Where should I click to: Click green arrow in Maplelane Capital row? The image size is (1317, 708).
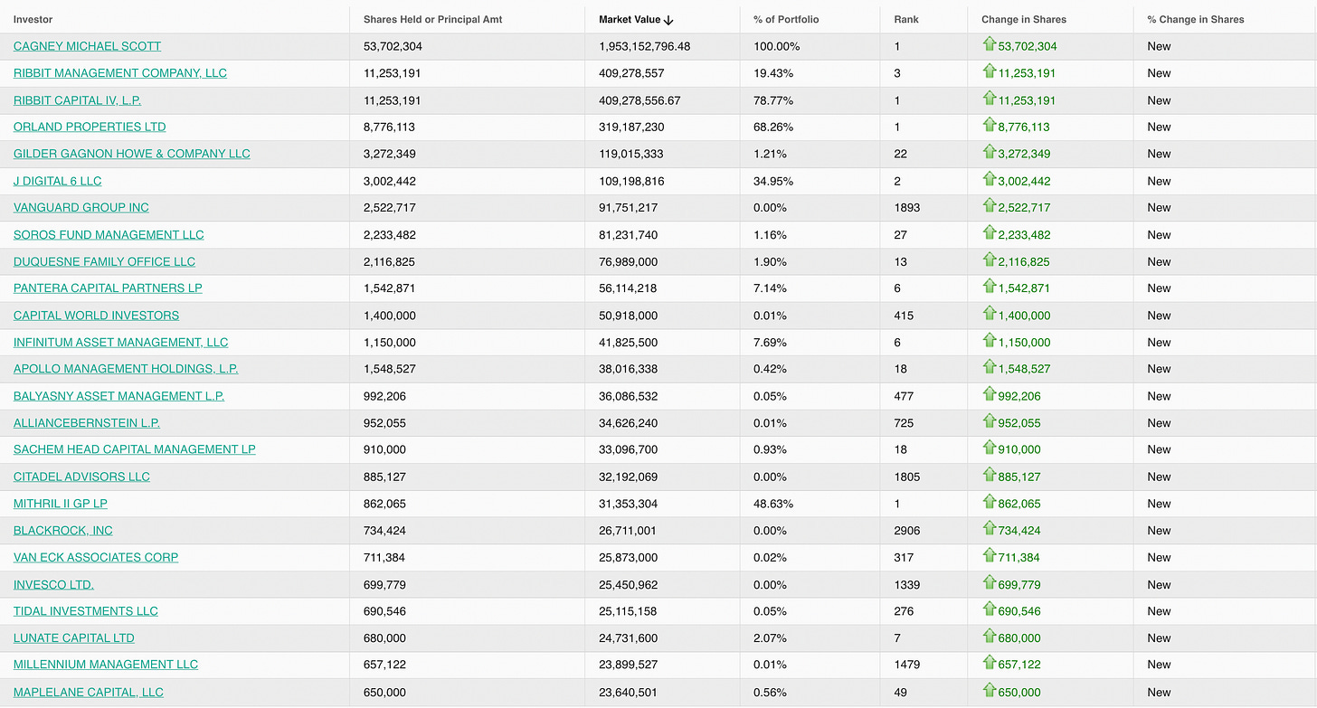[989, 691]
